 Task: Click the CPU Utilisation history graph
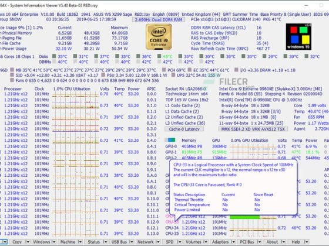tap(75, 165)
